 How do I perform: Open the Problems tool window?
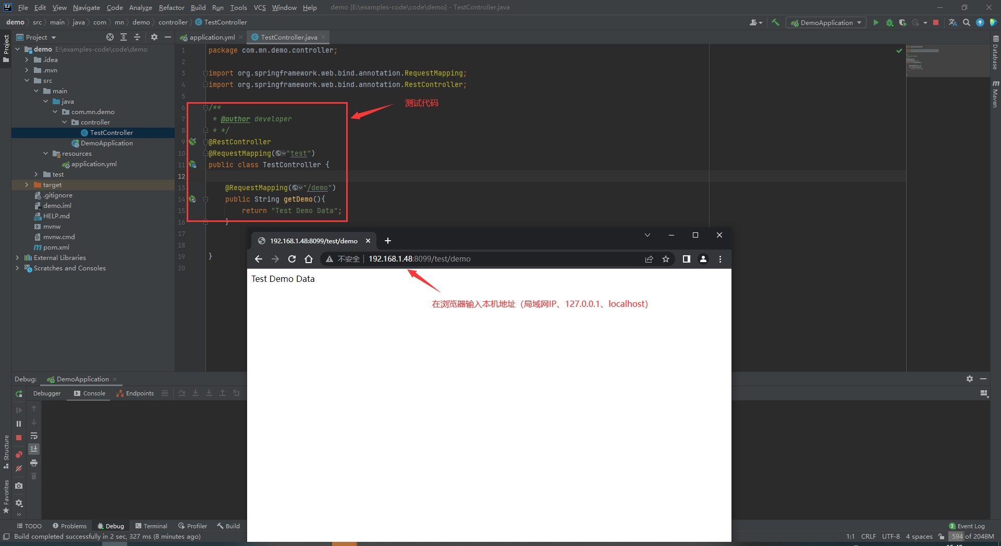pos(70,526)
